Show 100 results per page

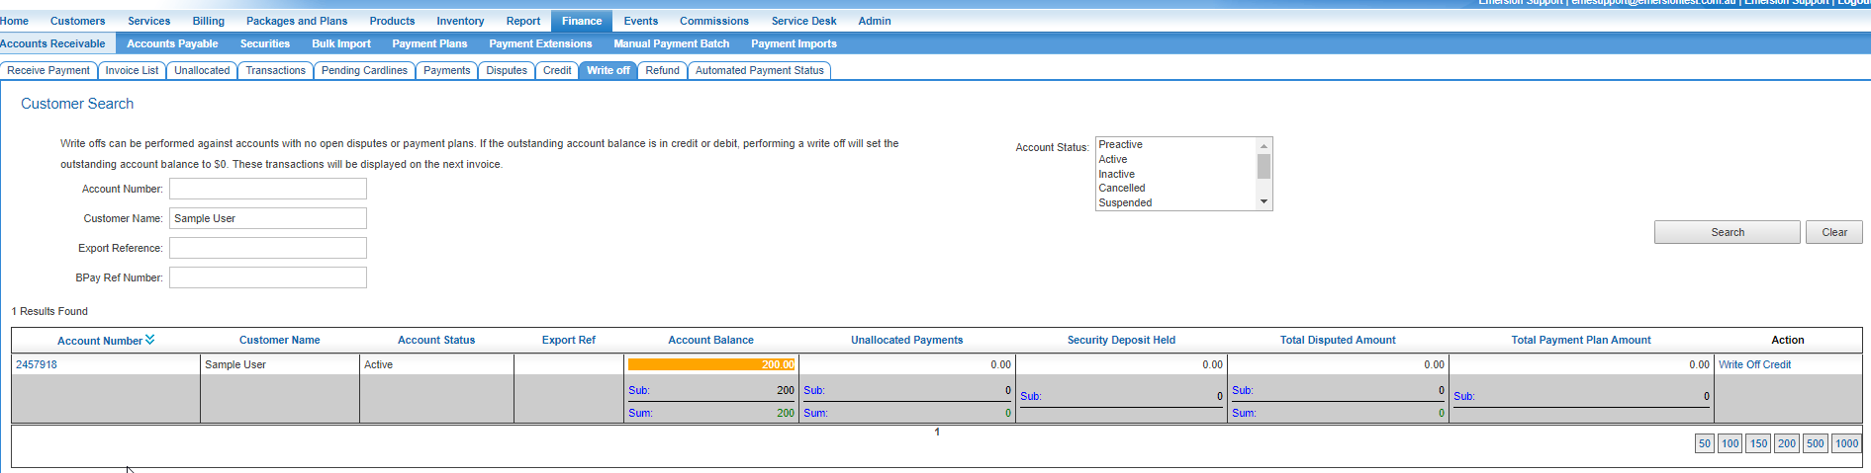[x=1730, y=443]
